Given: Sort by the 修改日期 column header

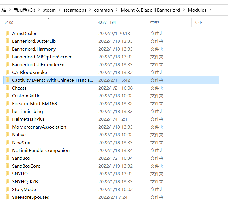Looking at the screenshot, I should click(107, 23).
